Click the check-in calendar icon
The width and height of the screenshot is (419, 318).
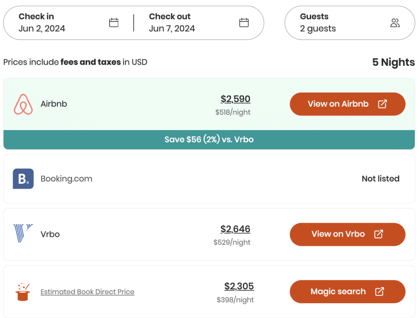[113, 23]
